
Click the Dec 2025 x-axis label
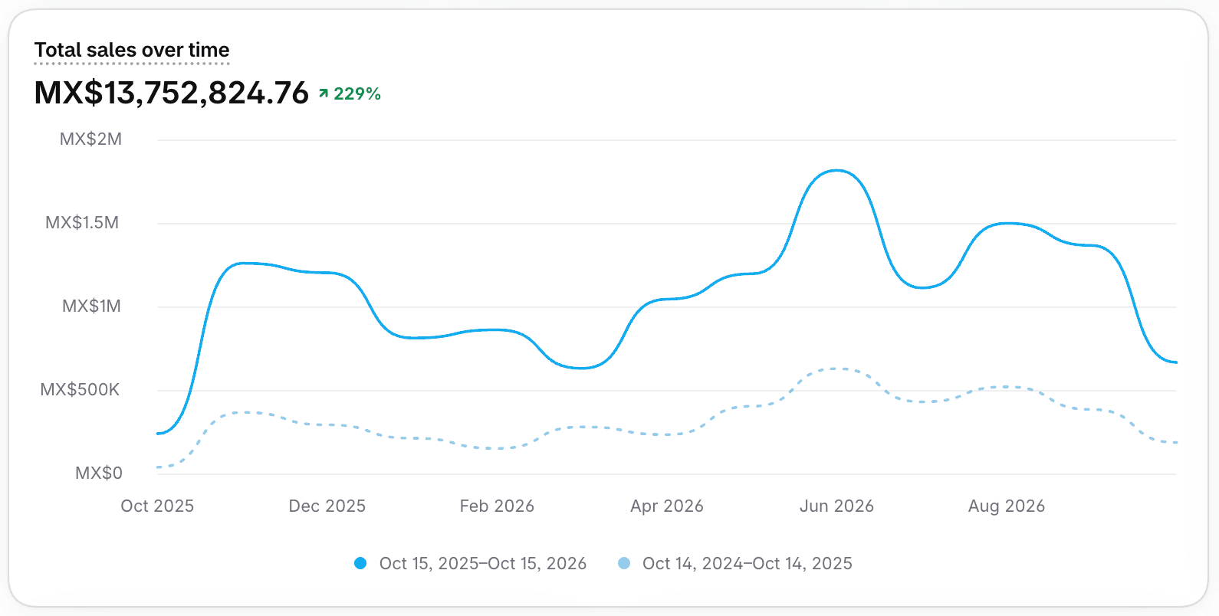(327, 506)
